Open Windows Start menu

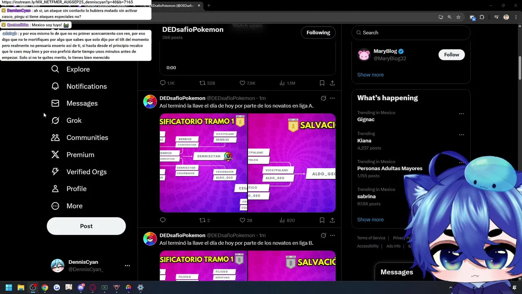[x=9, y=287]
